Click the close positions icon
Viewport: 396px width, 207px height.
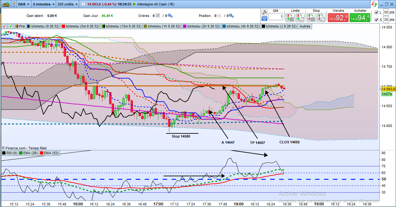point(220,15)
